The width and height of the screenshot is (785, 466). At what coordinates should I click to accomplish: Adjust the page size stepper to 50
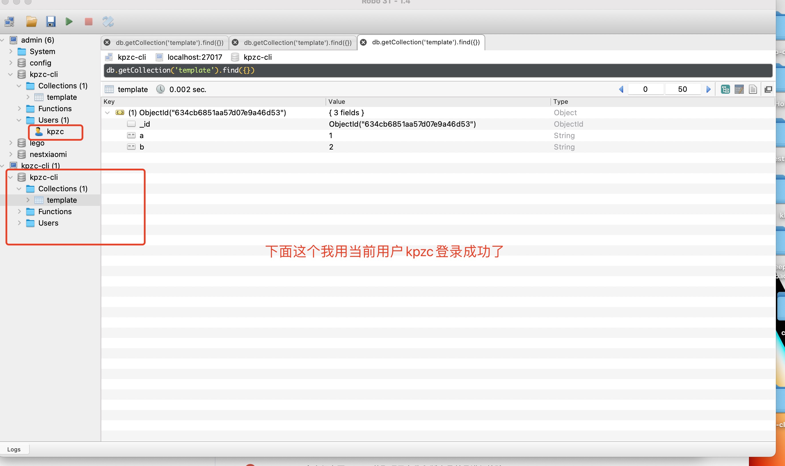[x=682, y=89]
